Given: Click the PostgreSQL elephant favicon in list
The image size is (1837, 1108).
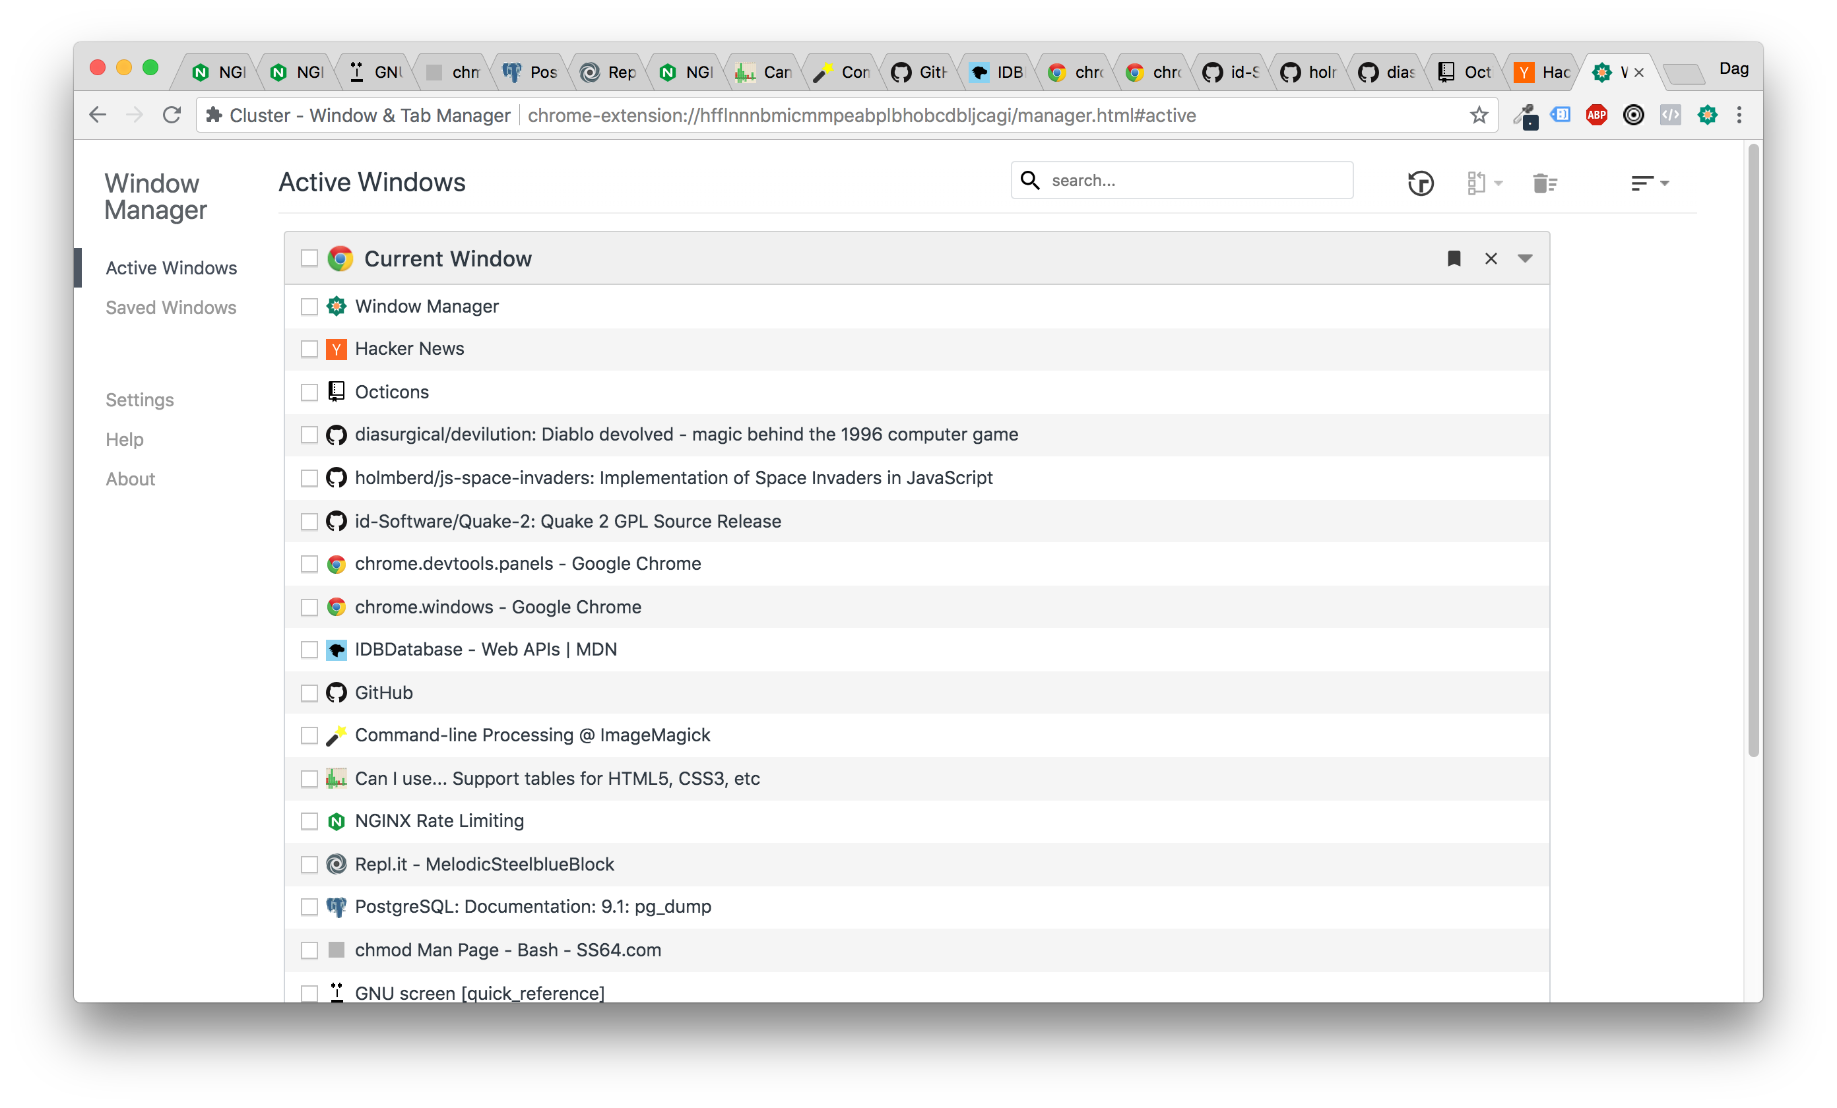Looking at the screenshot, I should point(337,907).
